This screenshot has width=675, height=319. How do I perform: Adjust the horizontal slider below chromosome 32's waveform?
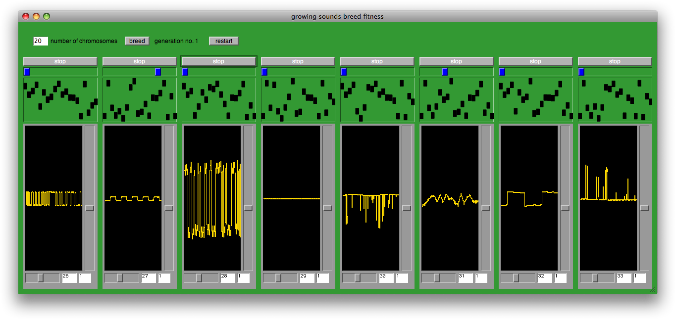click(x=518, y=277)
